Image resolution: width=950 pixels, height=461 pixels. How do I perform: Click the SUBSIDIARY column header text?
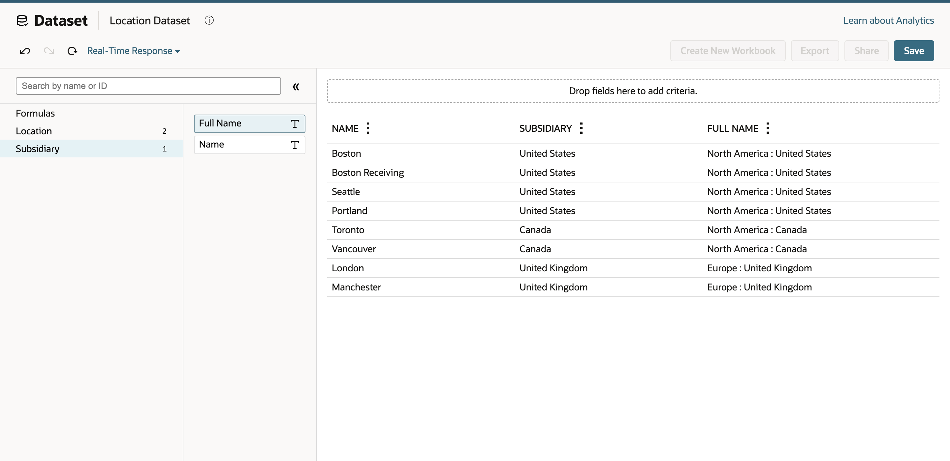point(546,128)
